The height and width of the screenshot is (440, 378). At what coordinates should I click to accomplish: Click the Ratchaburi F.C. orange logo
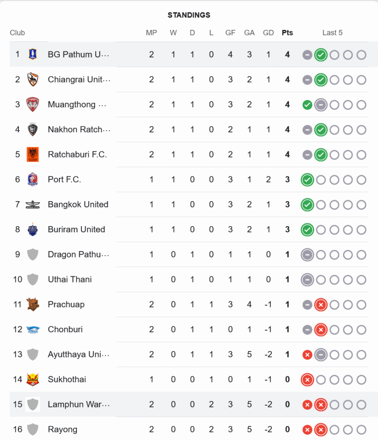click(x=33, y=154)
